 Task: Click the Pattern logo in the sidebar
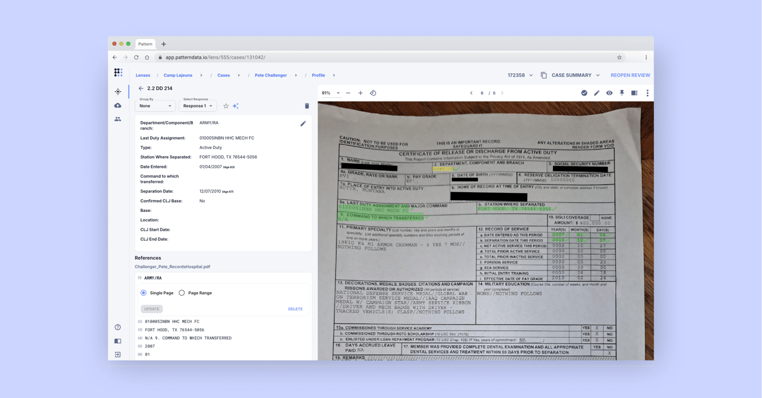click(x=118, y=72)
